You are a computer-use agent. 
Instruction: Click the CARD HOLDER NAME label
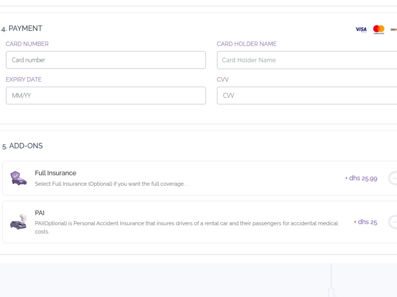[x=247, y=44]
